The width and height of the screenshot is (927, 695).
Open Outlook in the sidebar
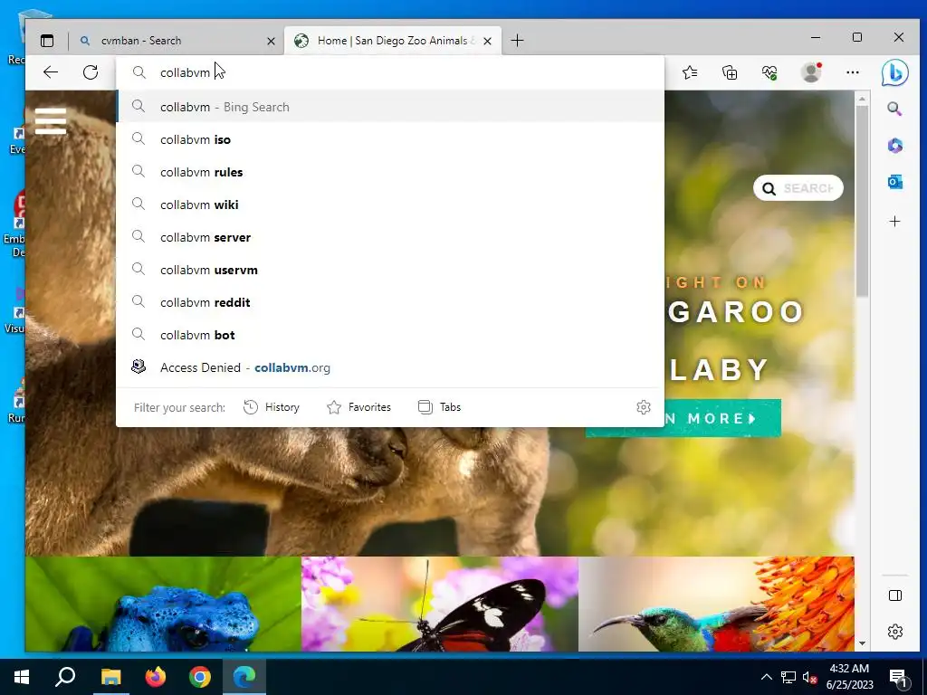895,182
